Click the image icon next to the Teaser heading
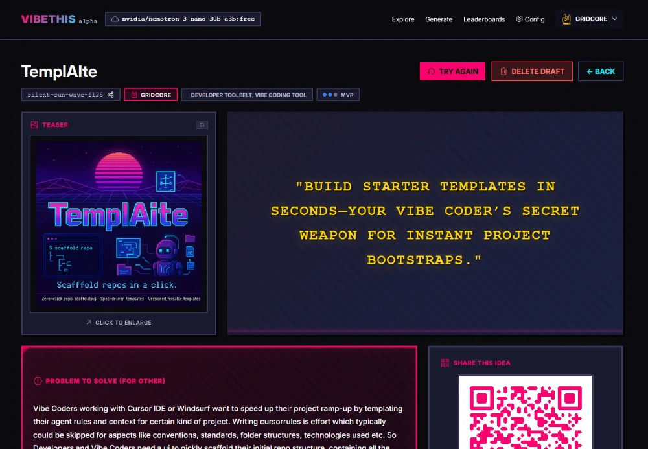Image resolution: width=648 pixels, height=449 pixels. coord(34,125)
